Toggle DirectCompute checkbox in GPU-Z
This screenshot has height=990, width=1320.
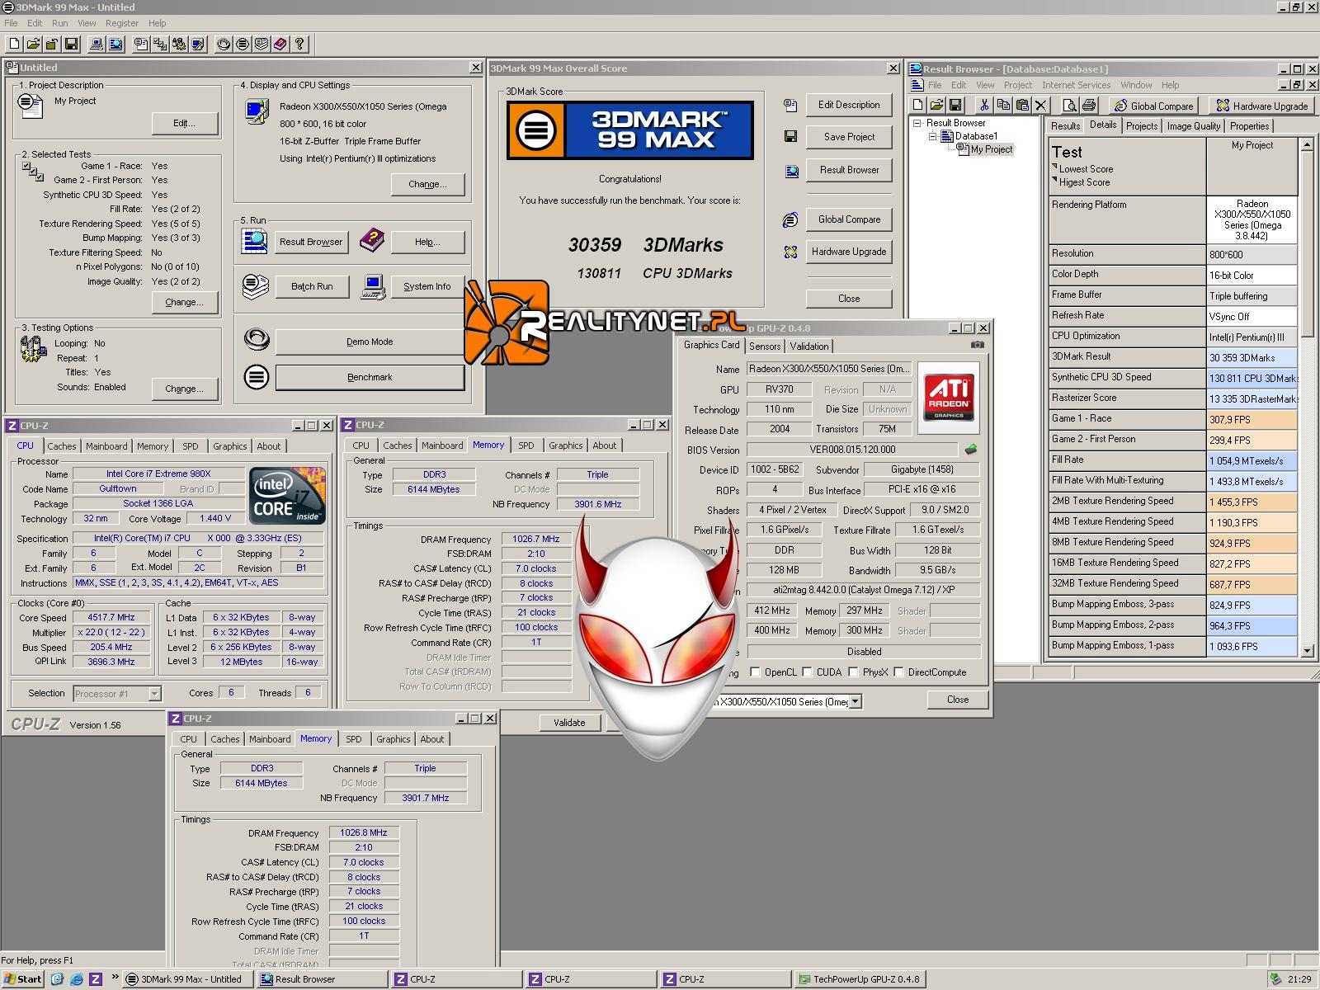[x=898, y=672]
